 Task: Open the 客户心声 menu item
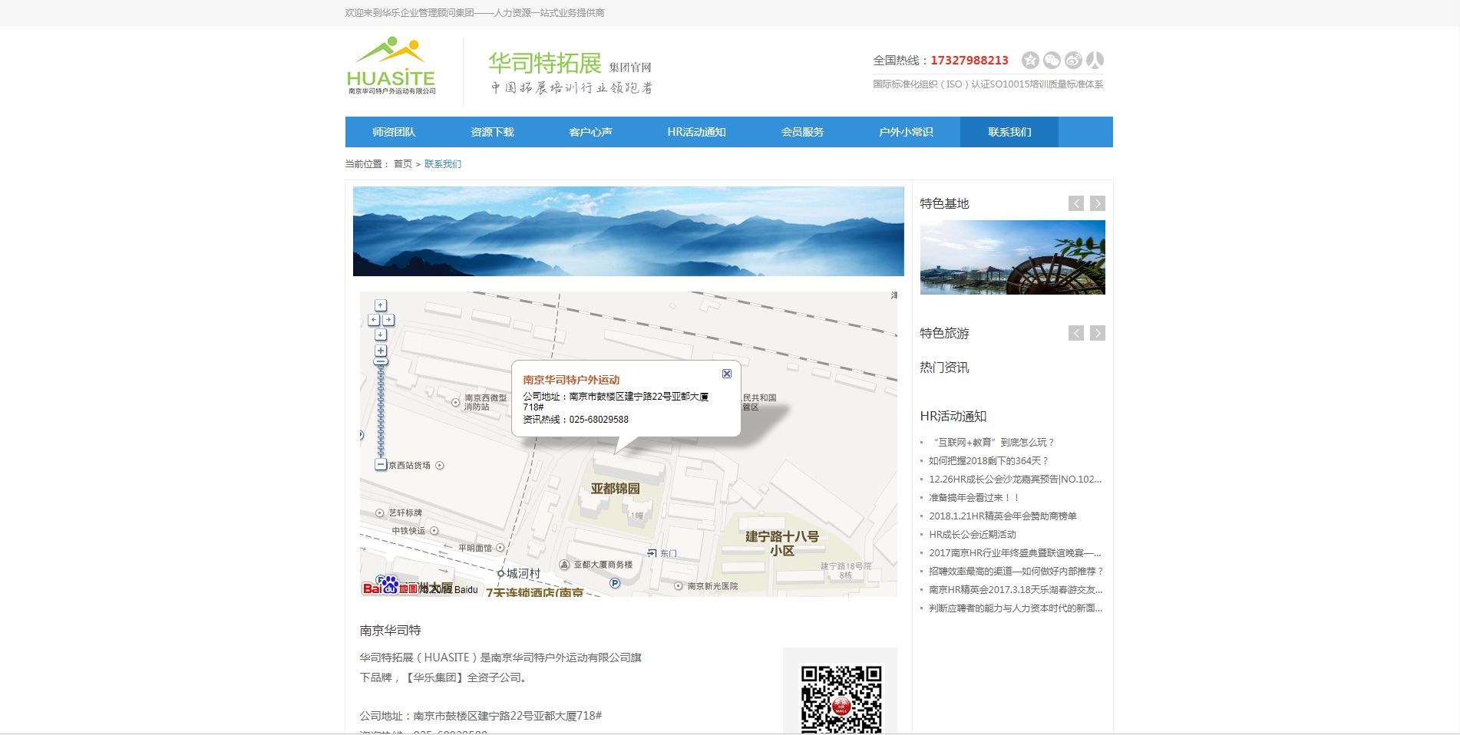point(591,132)
